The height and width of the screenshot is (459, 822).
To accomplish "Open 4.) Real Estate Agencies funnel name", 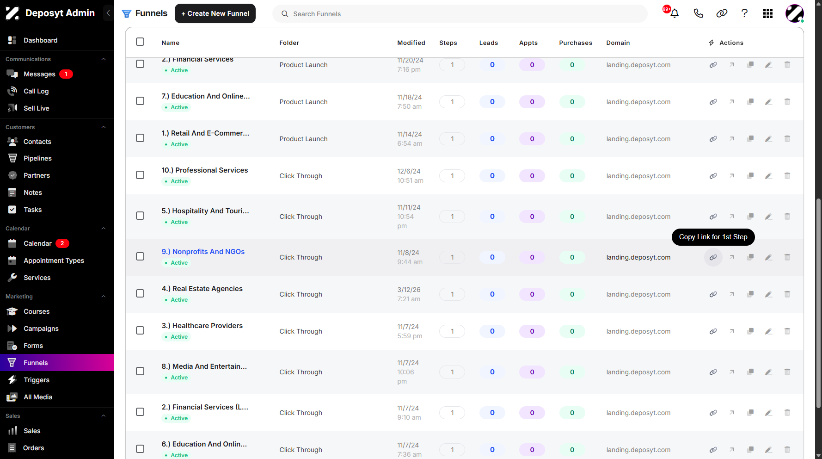I will tap(202, 289).
